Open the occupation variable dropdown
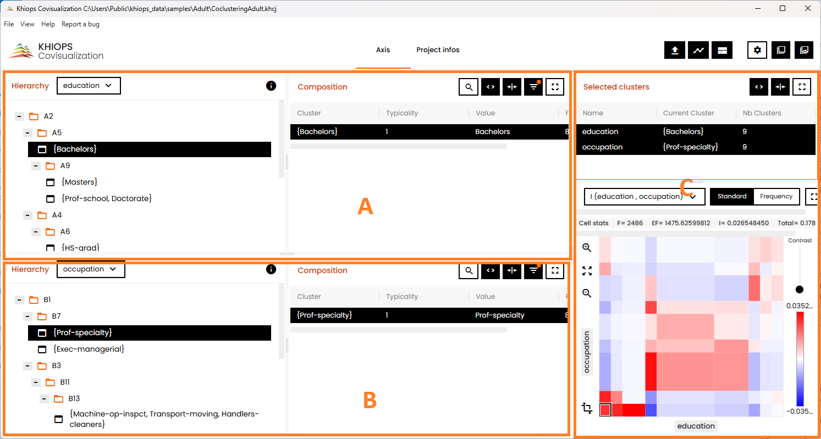This screenshot has width=821, height=439. pyautogui.click(x=91, y=269)
